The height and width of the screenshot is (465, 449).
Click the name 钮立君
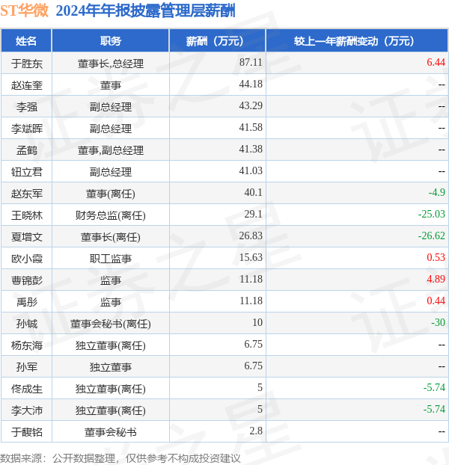click(x=27, y=172)
